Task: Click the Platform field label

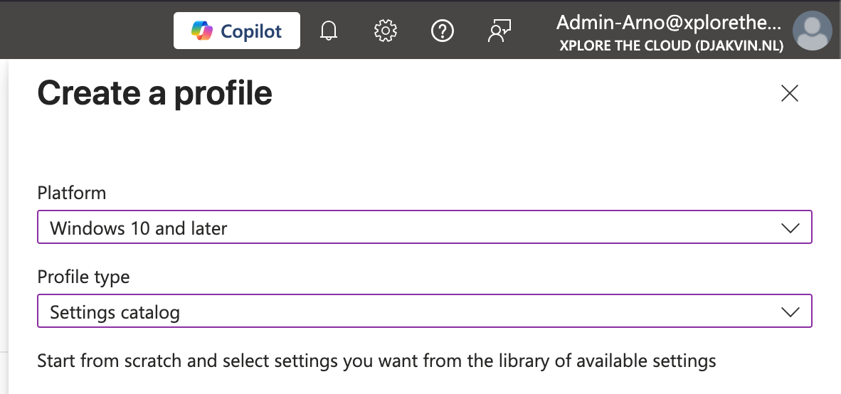Action: point(71,193)
